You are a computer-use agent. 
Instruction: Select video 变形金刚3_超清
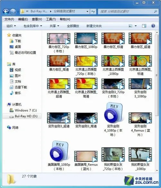[x=59, y=120]
